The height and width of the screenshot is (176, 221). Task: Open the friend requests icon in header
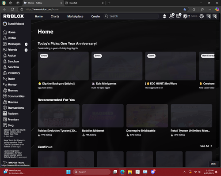pyautogui.click(x=171, y=16)
